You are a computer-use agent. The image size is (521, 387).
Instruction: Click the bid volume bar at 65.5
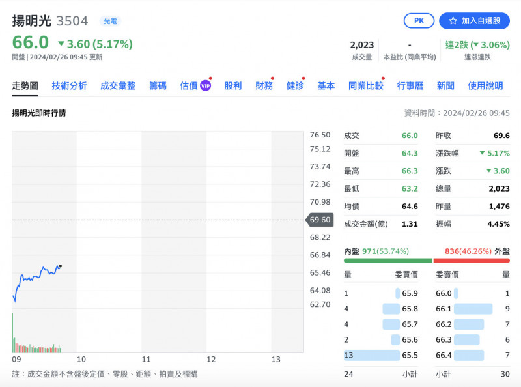372,355
